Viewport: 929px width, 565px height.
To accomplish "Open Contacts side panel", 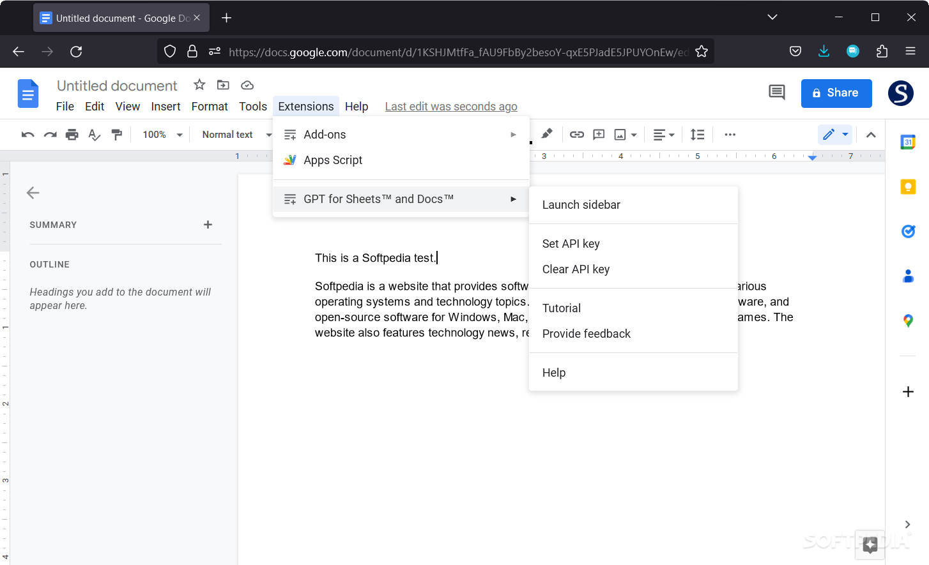I will pyautogui.click(x=908, y=276).
